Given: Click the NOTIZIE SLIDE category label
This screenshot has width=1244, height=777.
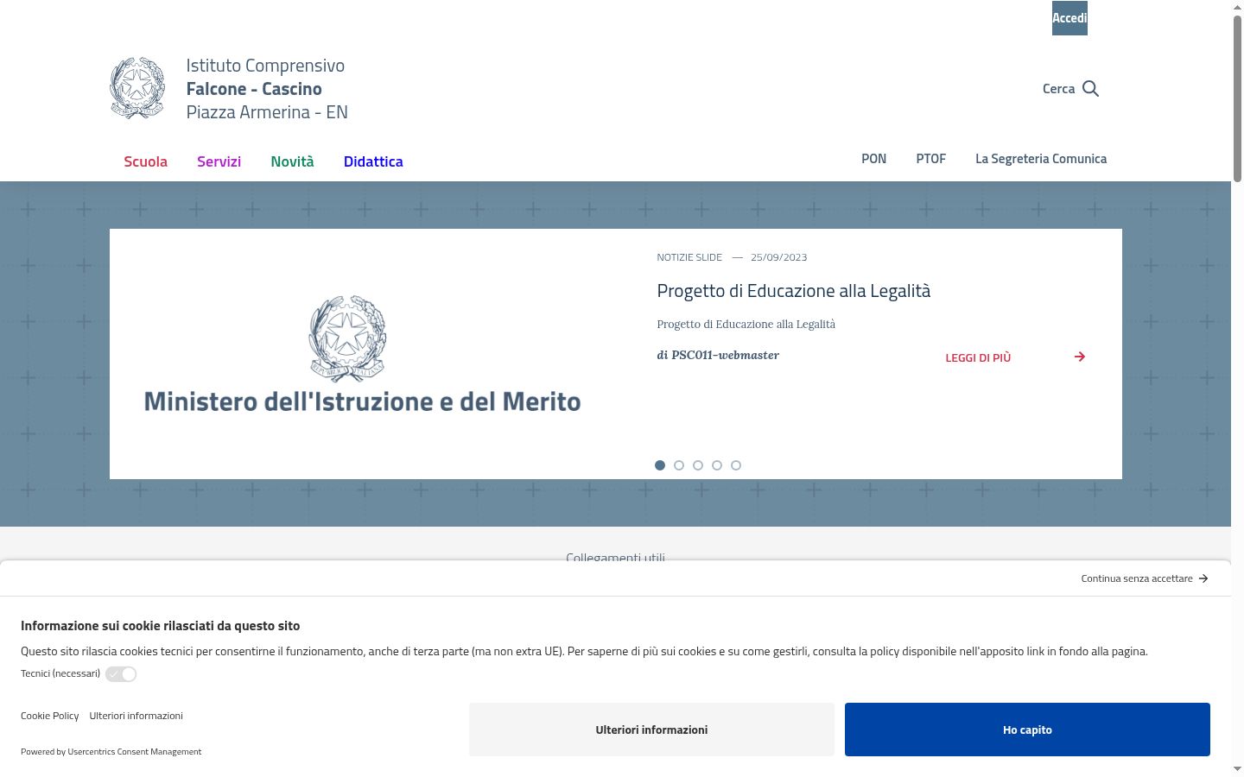Looking at the screenshot, I should (689, 257).
